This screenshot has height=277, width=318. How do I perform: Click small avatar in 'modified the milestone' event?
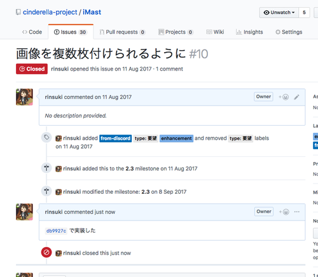click(x=59, y=192)
